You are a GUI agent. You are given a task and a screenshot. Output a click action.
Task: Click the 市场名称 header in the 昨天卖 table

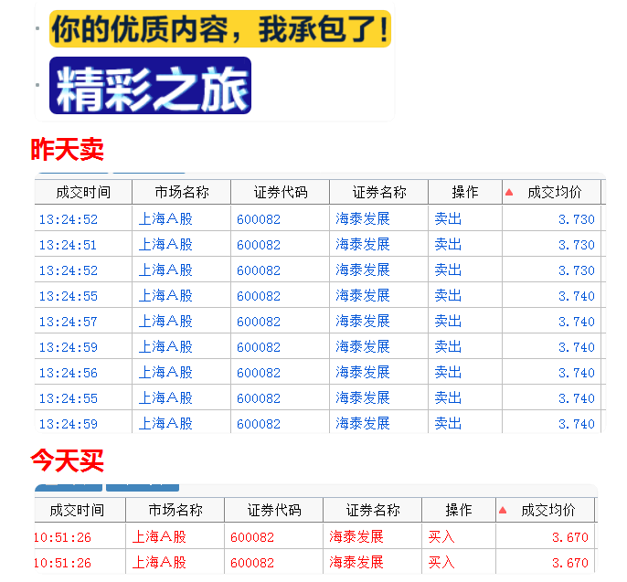[x=182, y=192]
